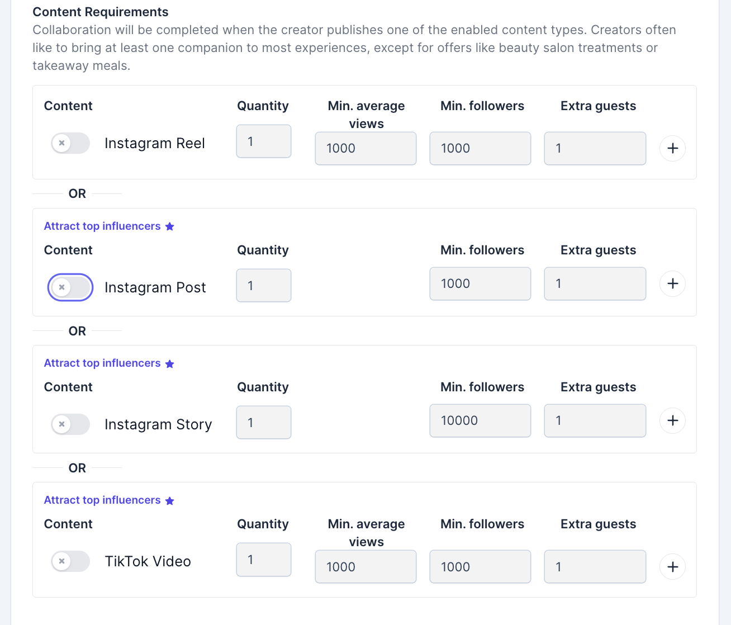Toggle Instagram Post content on

[70, 287]
